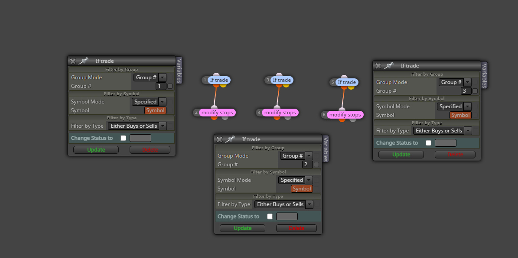Click the orange Symbol button in the Group 3 panel
Image resolution: width=518 pixels, height=258 pixels.
[x=460, y=115]
